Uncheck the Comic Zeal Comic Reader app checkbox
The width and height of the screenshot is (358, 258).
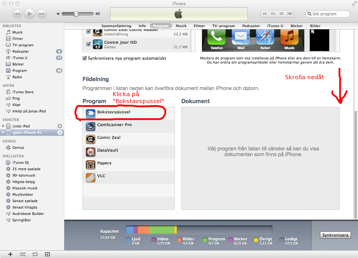coord(88,31)
